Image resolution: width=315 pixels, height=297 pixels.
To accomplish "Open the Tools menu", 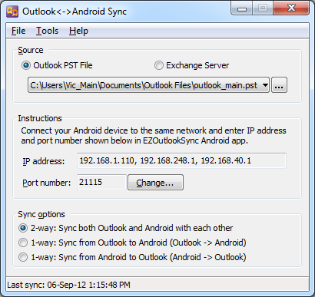I will (x=47, y=31).
